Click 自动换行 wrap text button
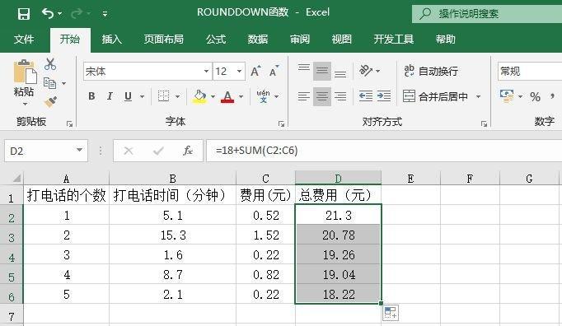 [x=431, y=71]
